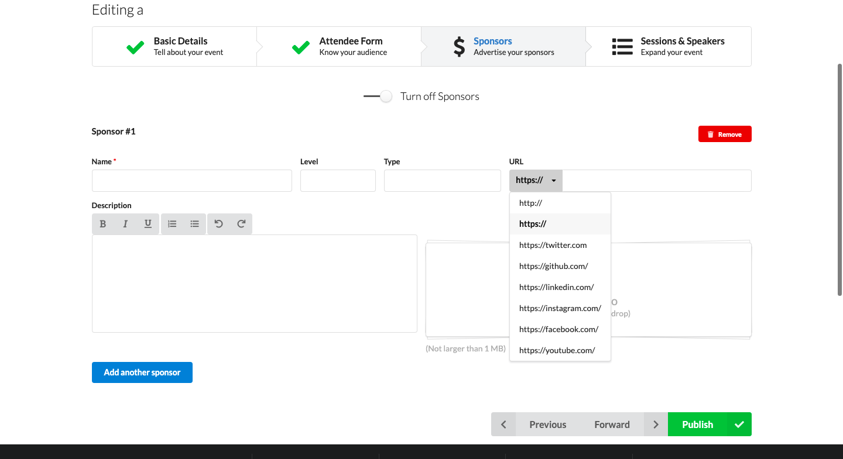Screen dimensions: 843x459
Task: Collapse the https:// protocol dropdown
Action: pyautogui.click(x=536, y=181)
